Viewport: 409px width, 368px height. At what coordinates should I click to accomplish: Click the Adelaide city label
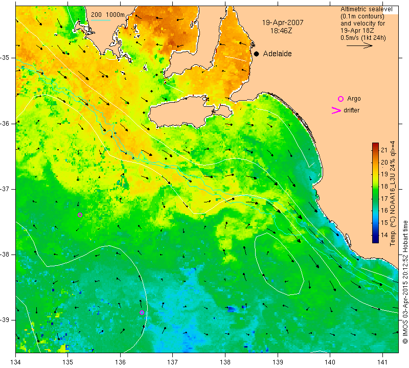pyautogui.click(x=277, y=54)
